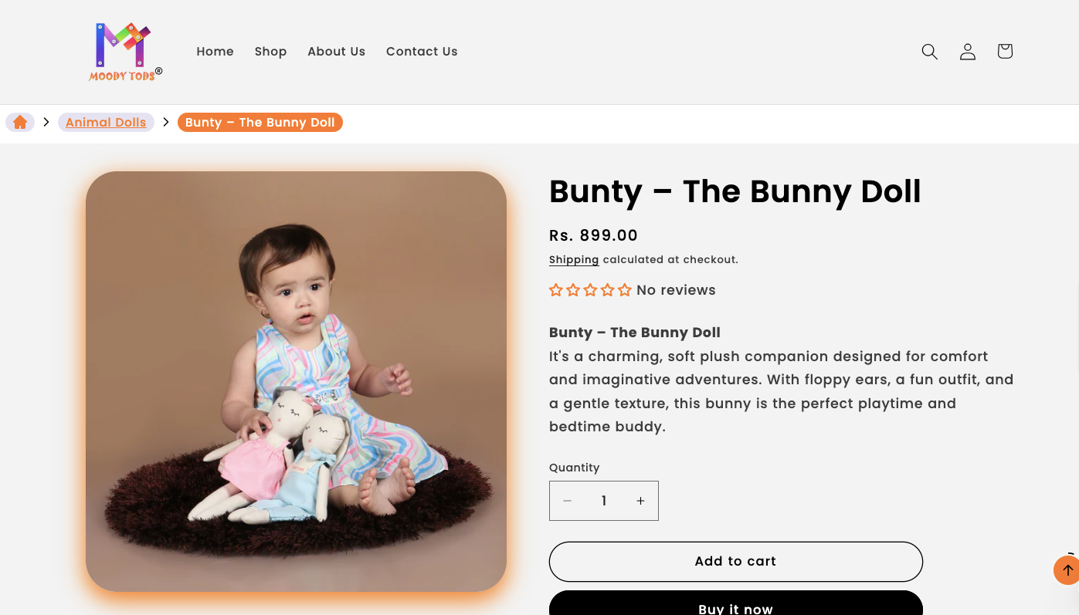
Task: Open the bunny doll product photo
Action: pos(296,381)
